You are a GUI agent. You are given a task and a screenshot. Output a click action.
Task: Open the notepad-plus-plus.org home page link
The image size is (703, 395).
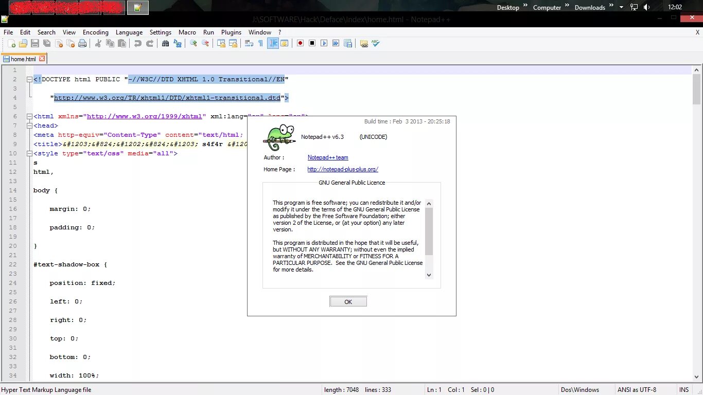343,169
